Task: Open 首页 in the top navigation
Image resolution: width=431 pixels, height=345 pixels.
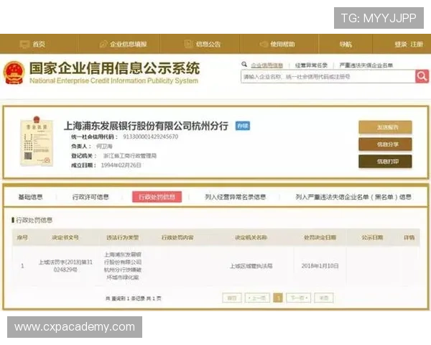Action: click(x=39, y=44)
